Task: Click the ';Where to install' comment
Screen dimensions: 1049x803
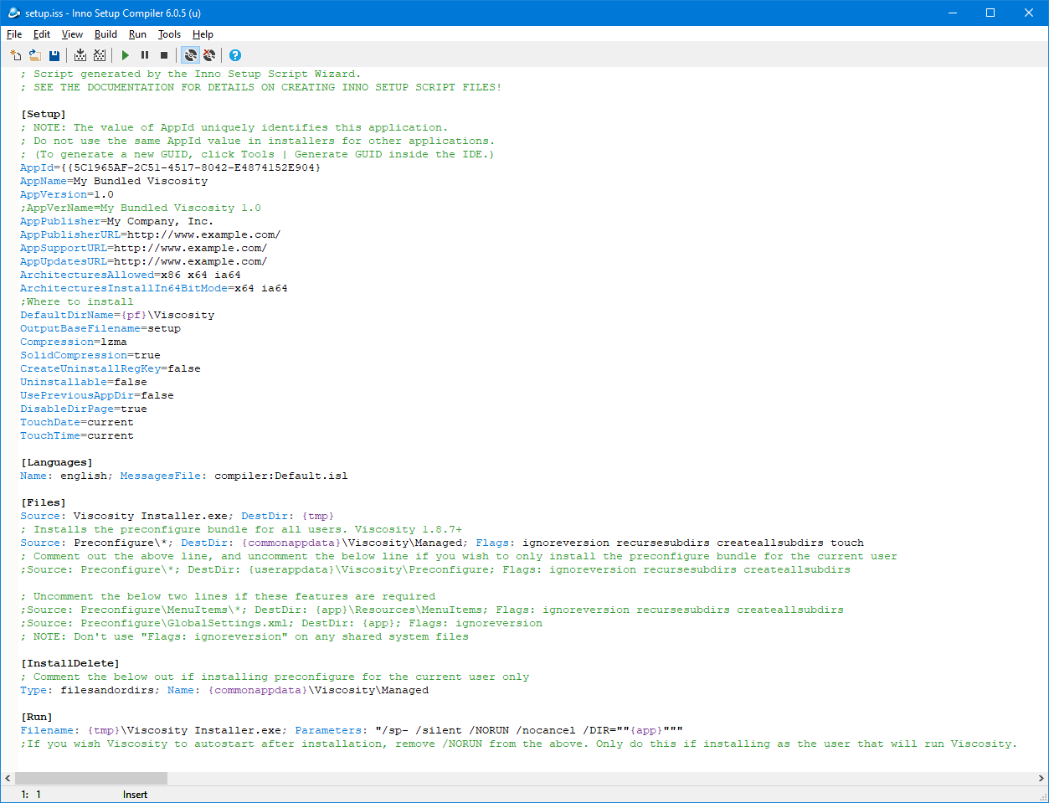Action: pos(77,301)
